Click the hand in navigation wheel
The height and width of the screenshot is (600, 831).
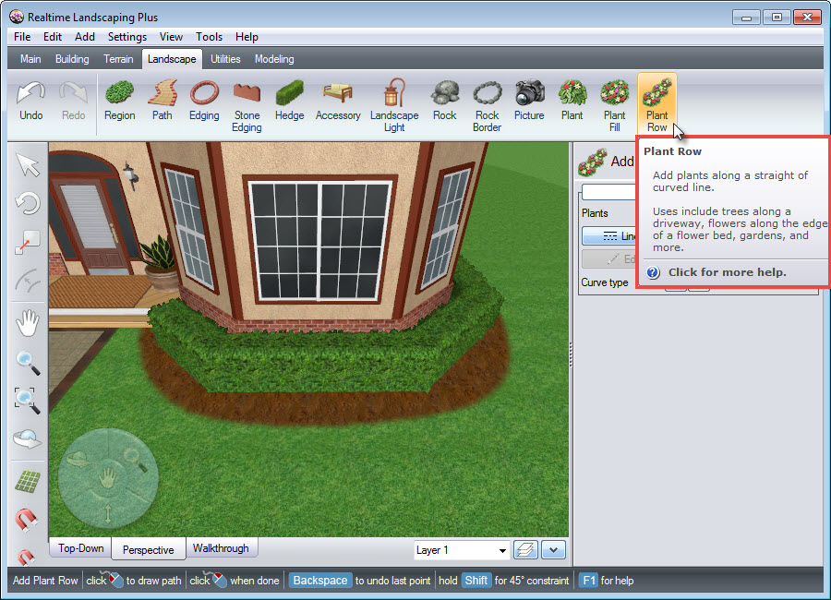[x=108, y=477]
